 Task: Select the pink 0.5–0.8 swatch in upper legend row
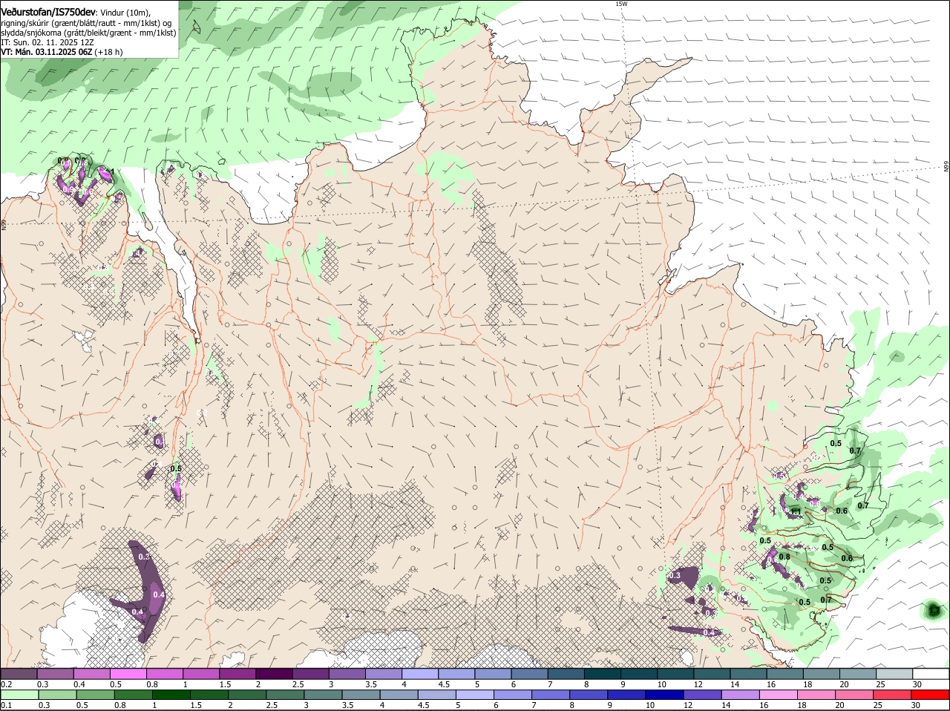tap(128, 674)
